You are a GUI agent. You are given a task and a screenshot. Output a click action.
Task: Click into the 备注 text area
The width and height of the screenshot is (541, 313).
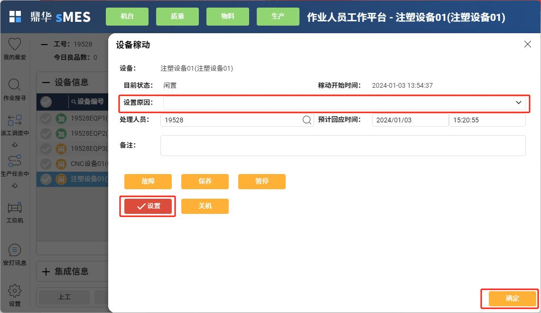(343, 146)
